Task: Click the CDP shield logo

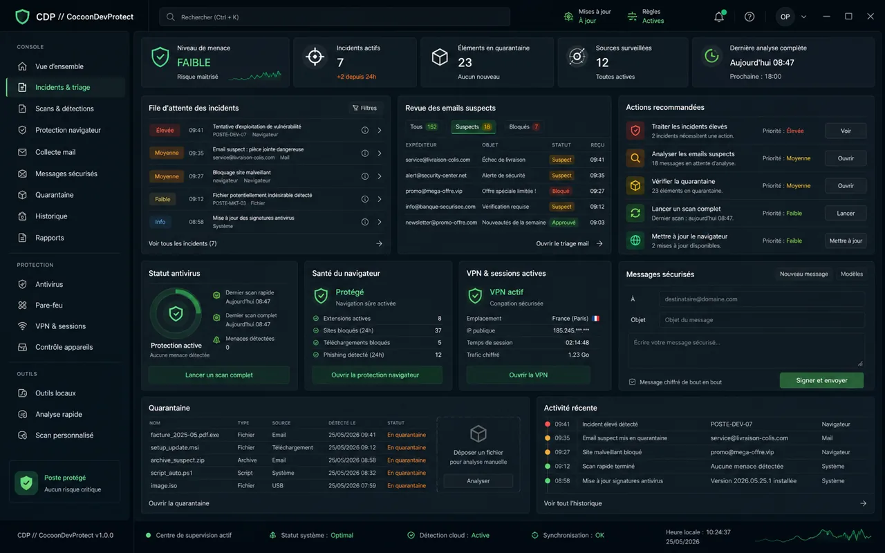Action: pyautogui.click(x=23, y=17)
